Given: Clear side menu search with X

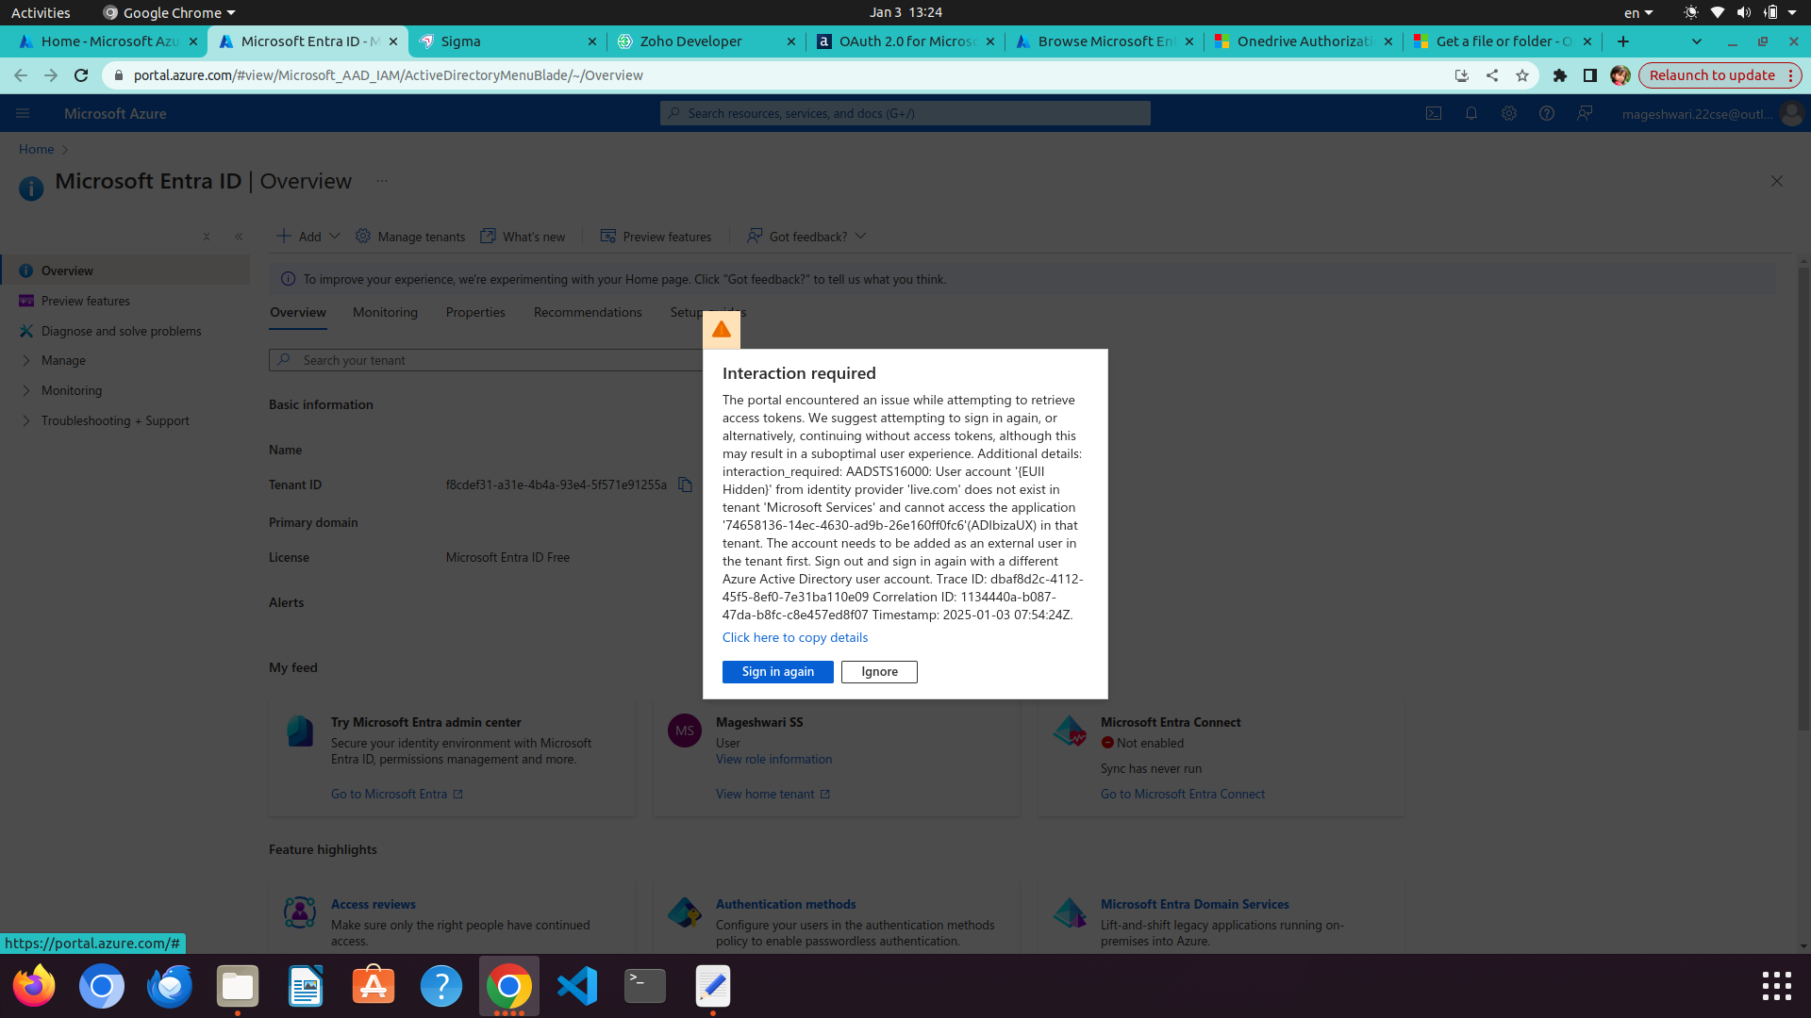Looking at the screenshot, I should click(207, 237).
